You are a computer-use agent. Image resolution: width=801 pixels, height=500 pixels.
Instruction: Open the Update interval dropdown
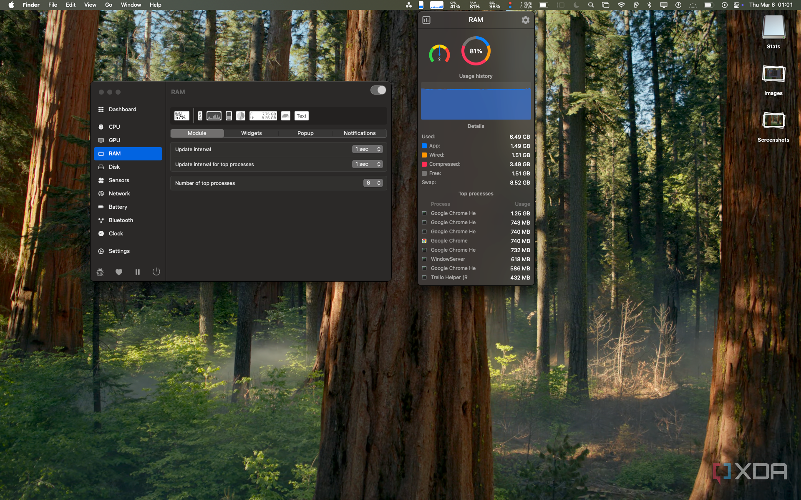point(368,149)
